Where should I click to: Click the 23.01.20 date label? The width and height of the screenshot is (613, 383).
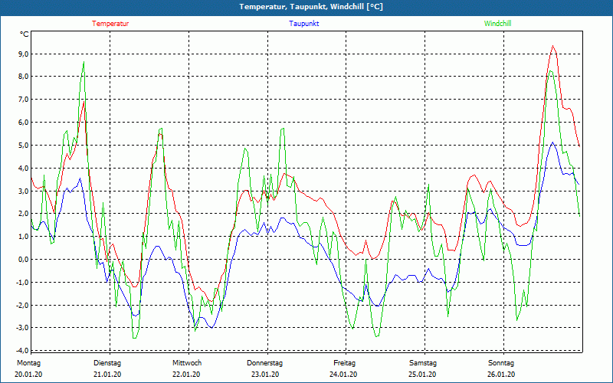click(265, 375)
